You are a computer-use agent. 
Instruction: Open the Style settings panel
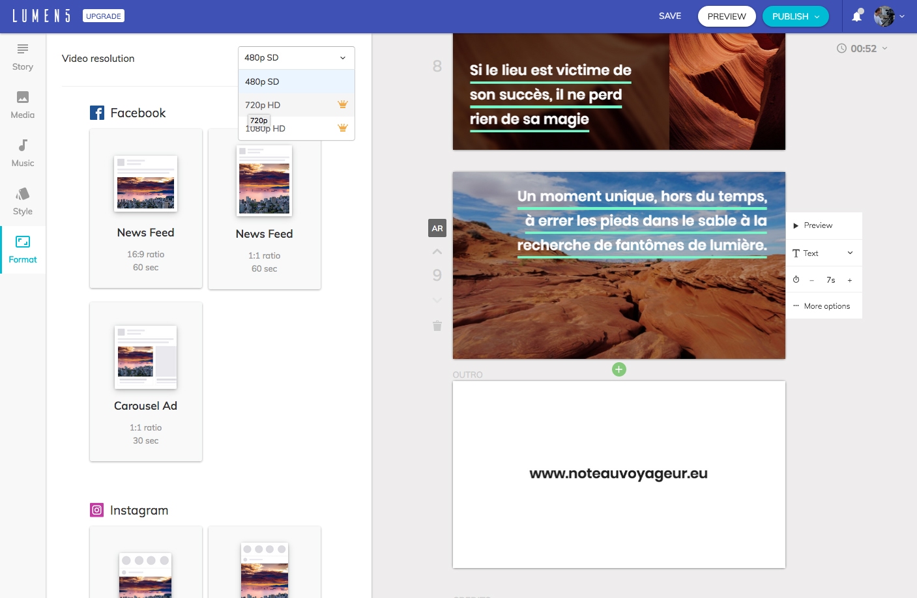coord(23,201)
